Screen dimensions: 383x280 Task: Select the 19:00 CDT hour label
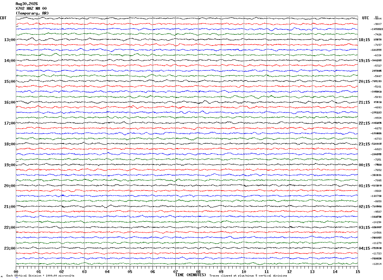pos(10,165)
